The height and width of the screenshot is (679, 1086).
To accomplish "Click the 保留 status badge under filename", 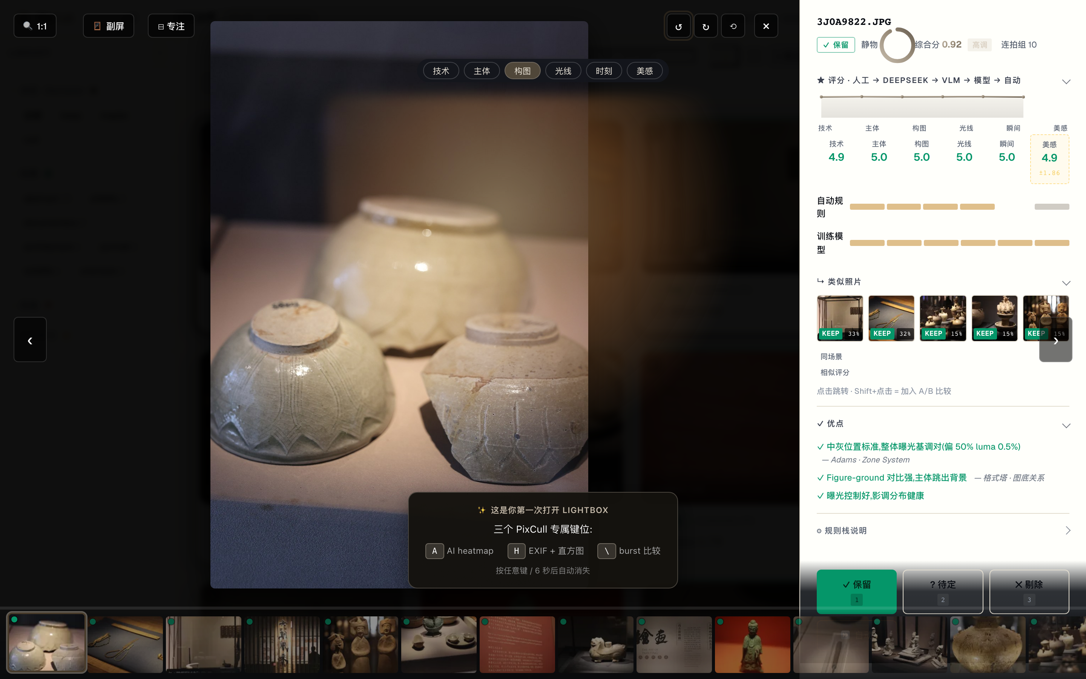I will point(836,45).
